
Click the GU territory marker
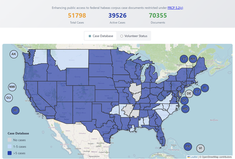coord(9,98)
